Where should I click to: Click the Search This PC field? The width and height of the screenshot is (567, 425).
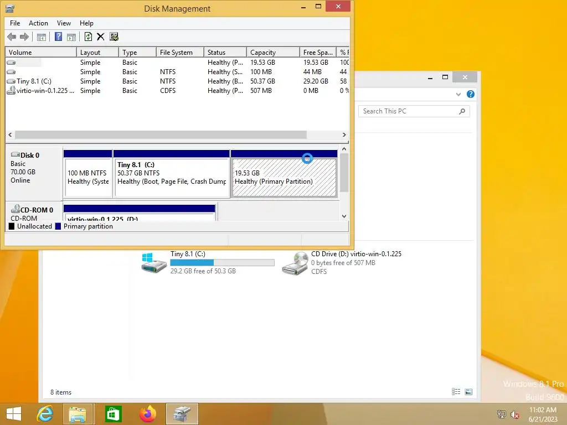click(x=414, y=111)
